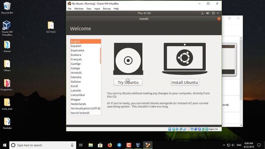Select Español in the language list
265x149 pixels.
(x=86, y=46)
